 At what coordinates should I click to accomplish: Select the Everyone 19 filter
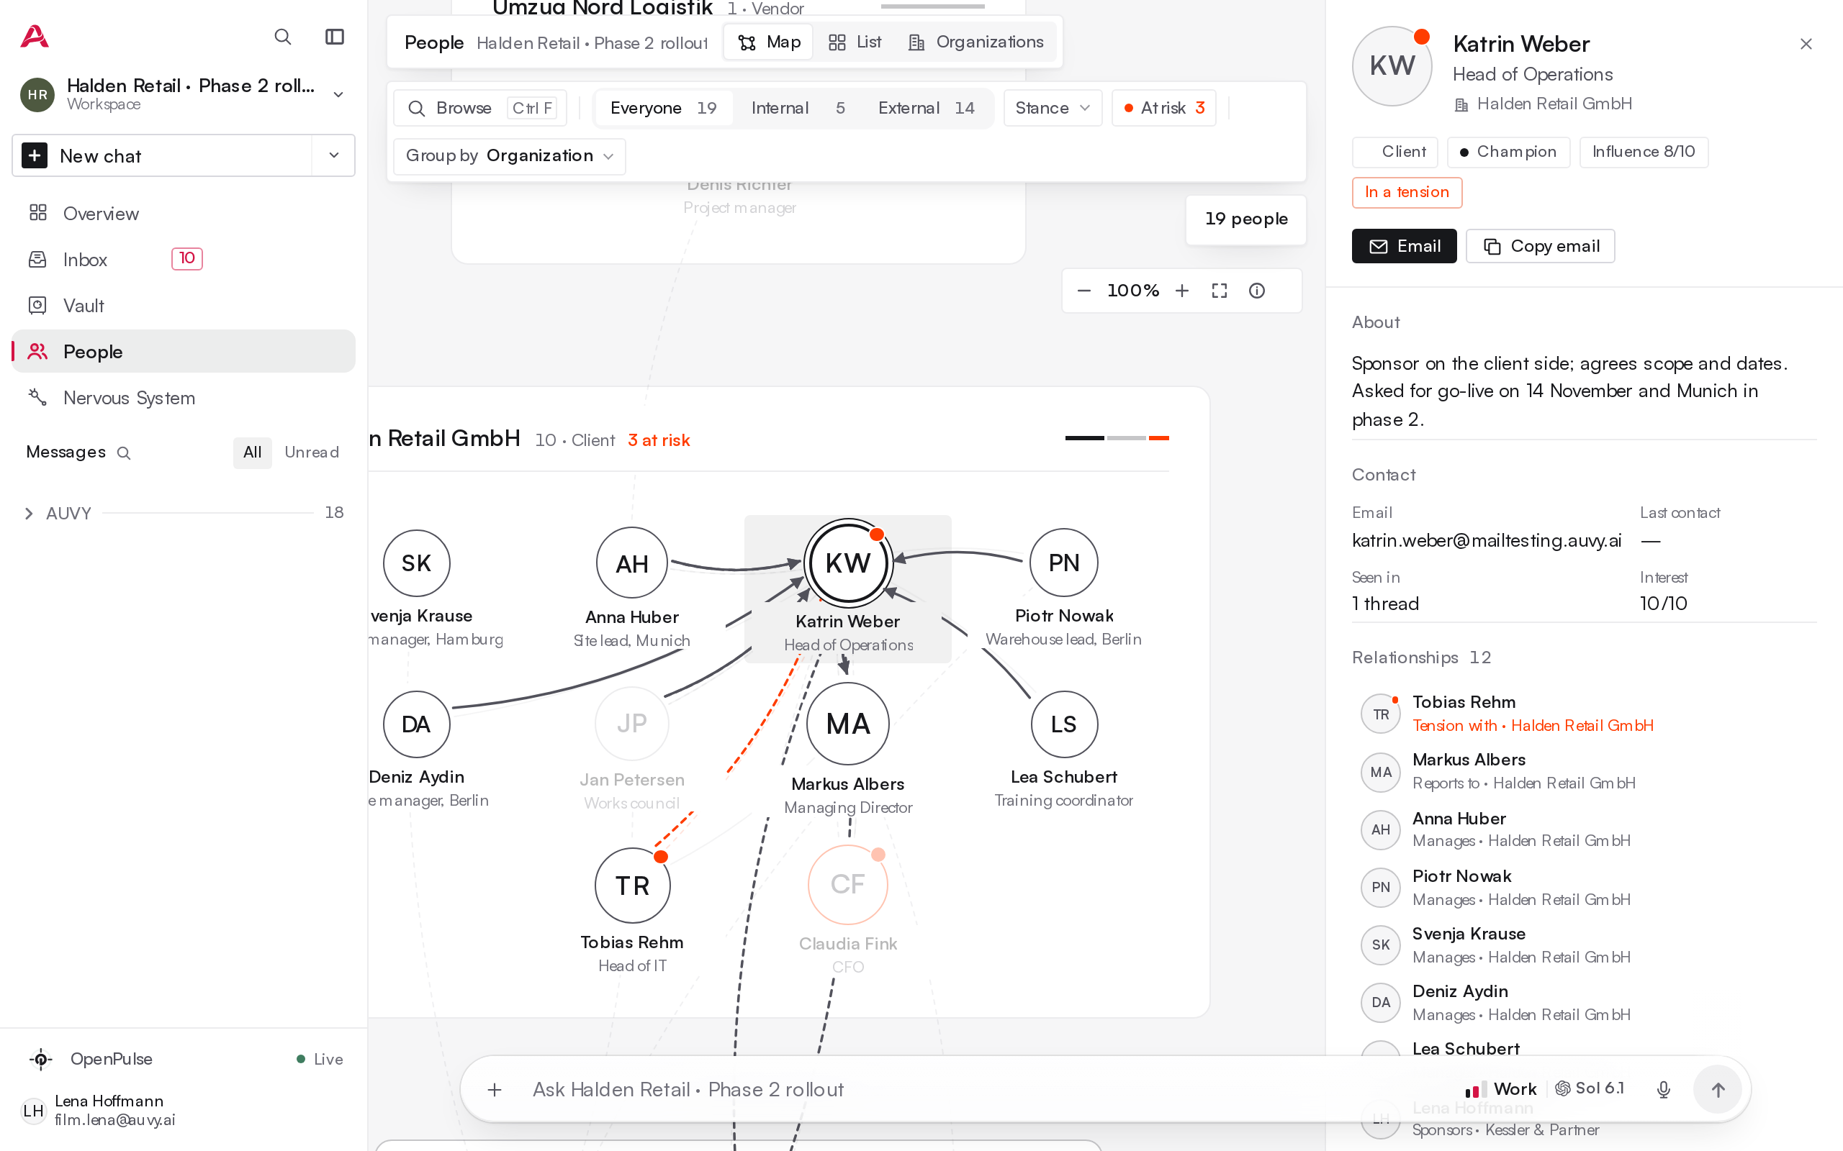(663, 108)
